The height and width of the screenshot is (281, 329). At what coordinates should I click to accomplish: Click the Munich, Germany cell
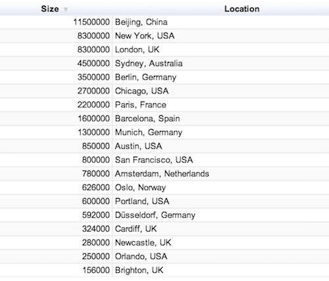tap(220, 132)
